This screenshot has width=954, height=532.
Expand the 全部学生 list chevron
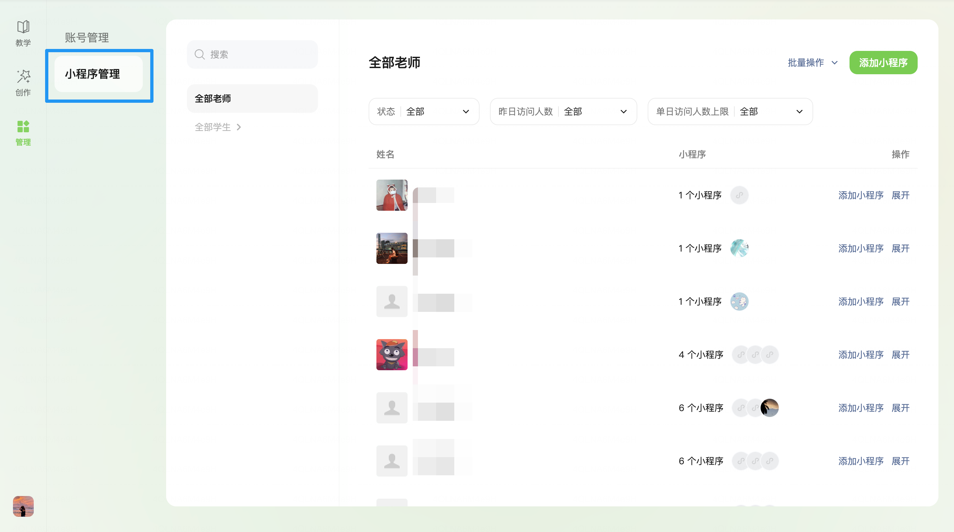238,127
